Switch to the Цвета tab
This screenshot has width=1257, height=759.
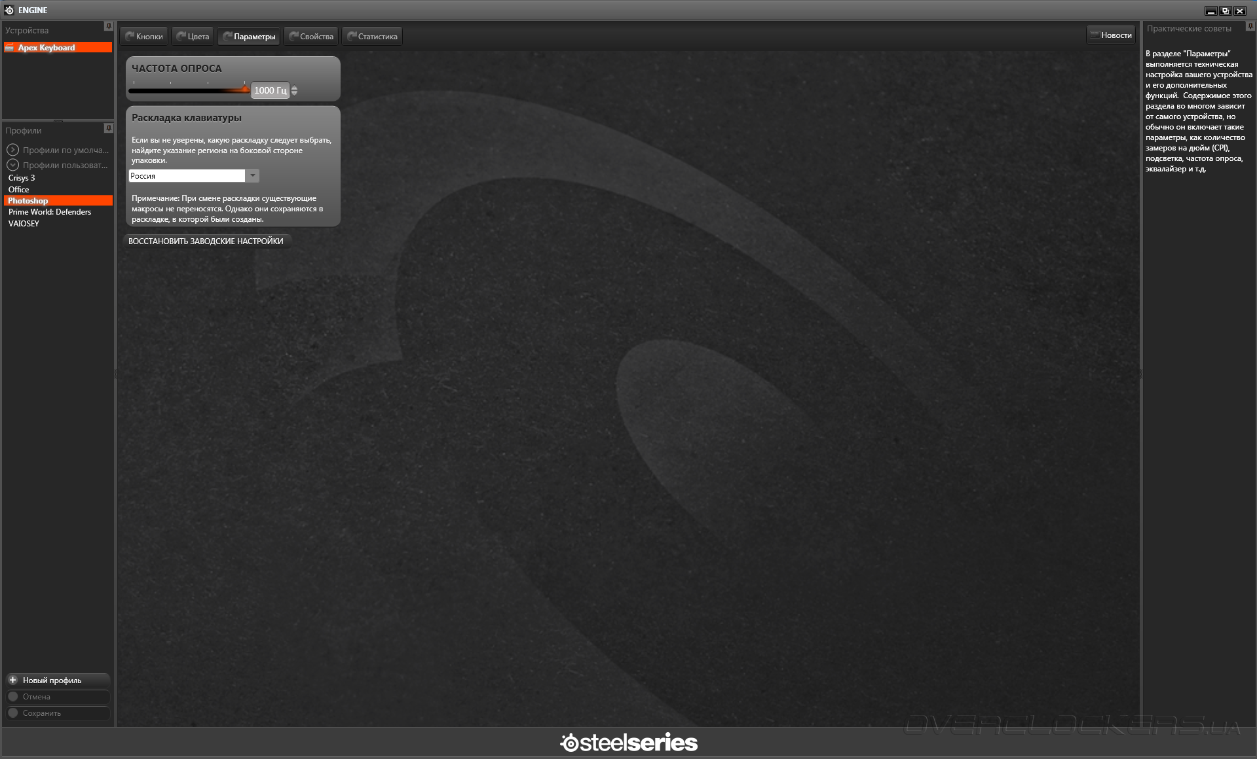coord(193,37)
